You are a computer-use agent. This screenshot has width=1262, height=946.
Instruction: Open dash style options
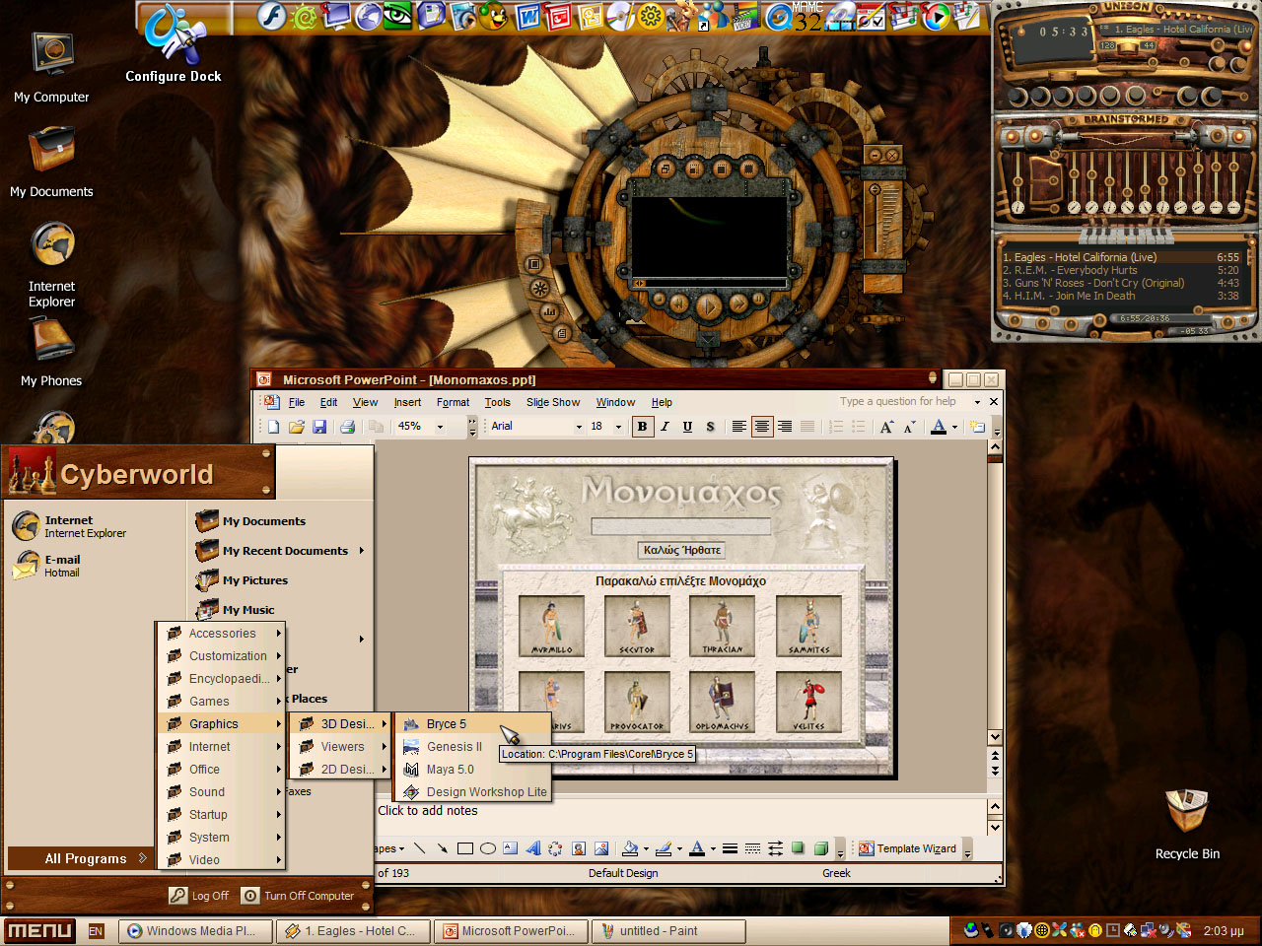752,848
